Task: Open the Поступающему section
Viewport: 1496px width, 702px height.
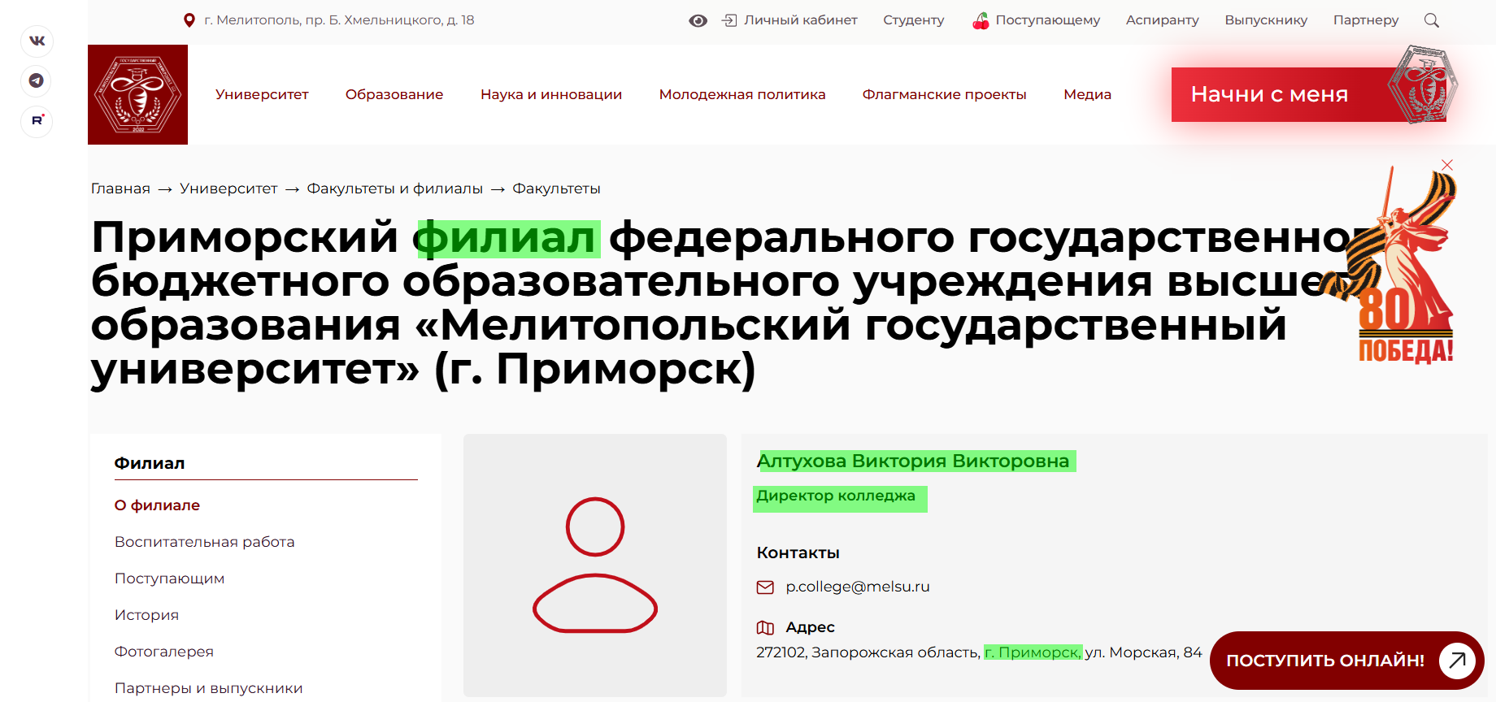Action: tap(1047, 20)
